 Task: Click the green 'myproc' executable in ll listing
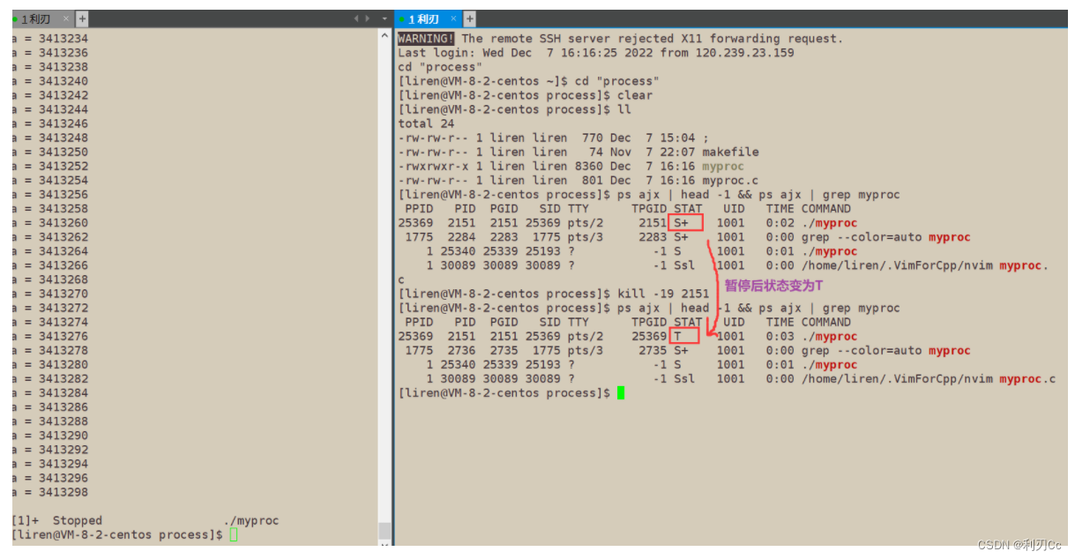723,166
